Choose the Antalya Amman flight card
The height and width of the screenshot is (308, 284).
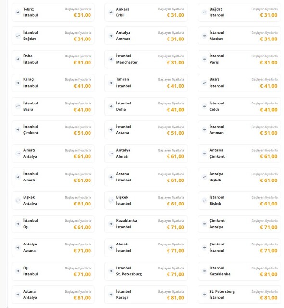pos(146,36)
